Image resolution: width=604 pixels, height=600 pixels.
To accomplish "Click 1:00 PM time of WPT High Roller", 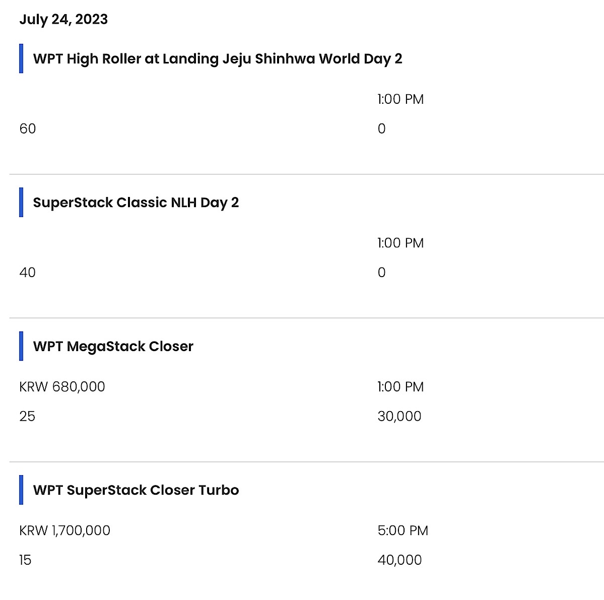I will pos(400,99).
